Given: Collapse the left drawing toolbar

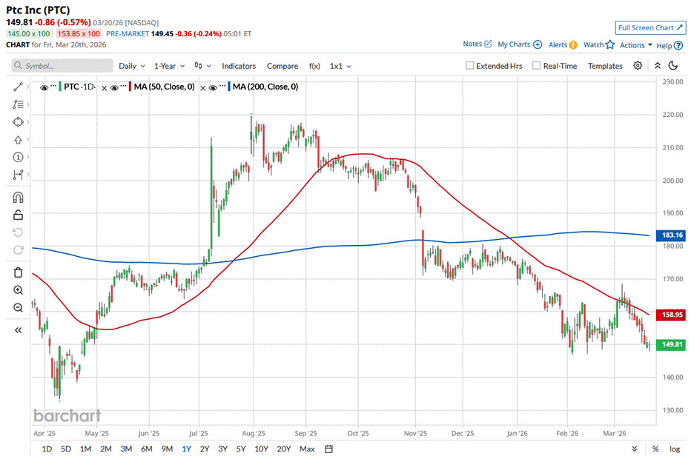Looking at the screenshot, I should [19, 330].
